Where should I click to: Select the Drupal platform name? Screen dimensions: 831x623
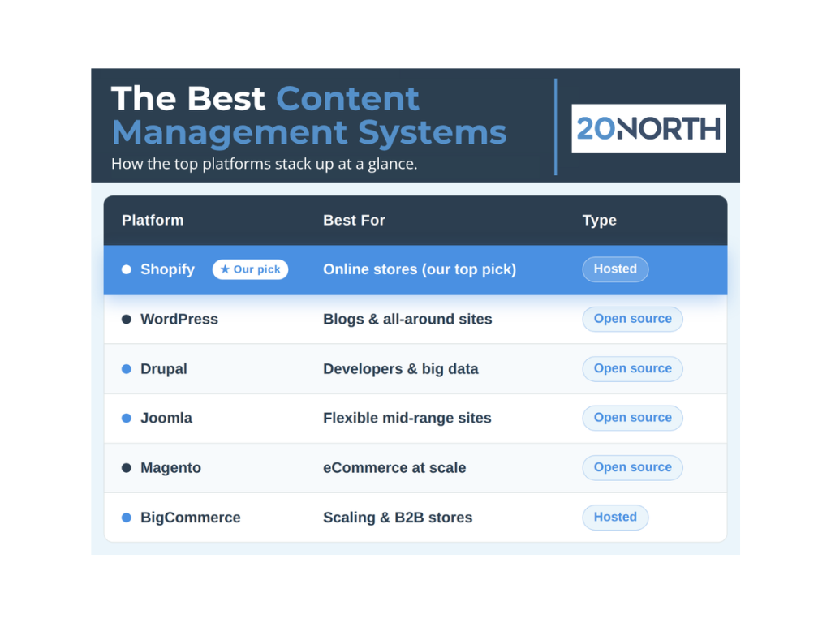(x=164, y=369)
